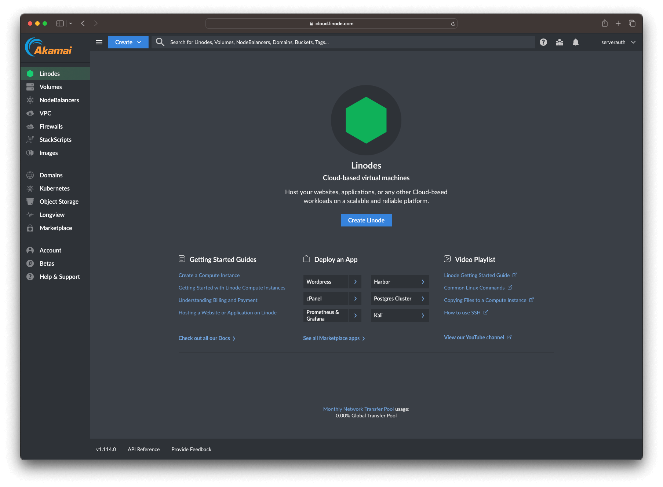This screenshot has width=663, height=487.
Task: Toggle the Safari sidebar button
Action: tap(60, 23)
